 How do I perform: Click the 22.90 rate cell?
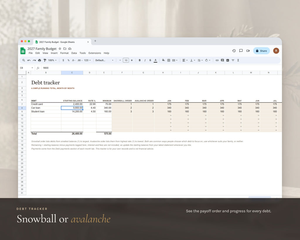[90, 104]
